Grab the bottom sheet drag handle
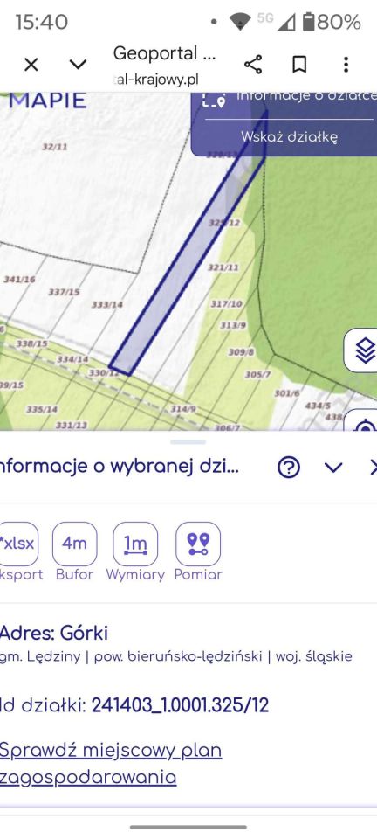377x839 pixels. [188, 442]
